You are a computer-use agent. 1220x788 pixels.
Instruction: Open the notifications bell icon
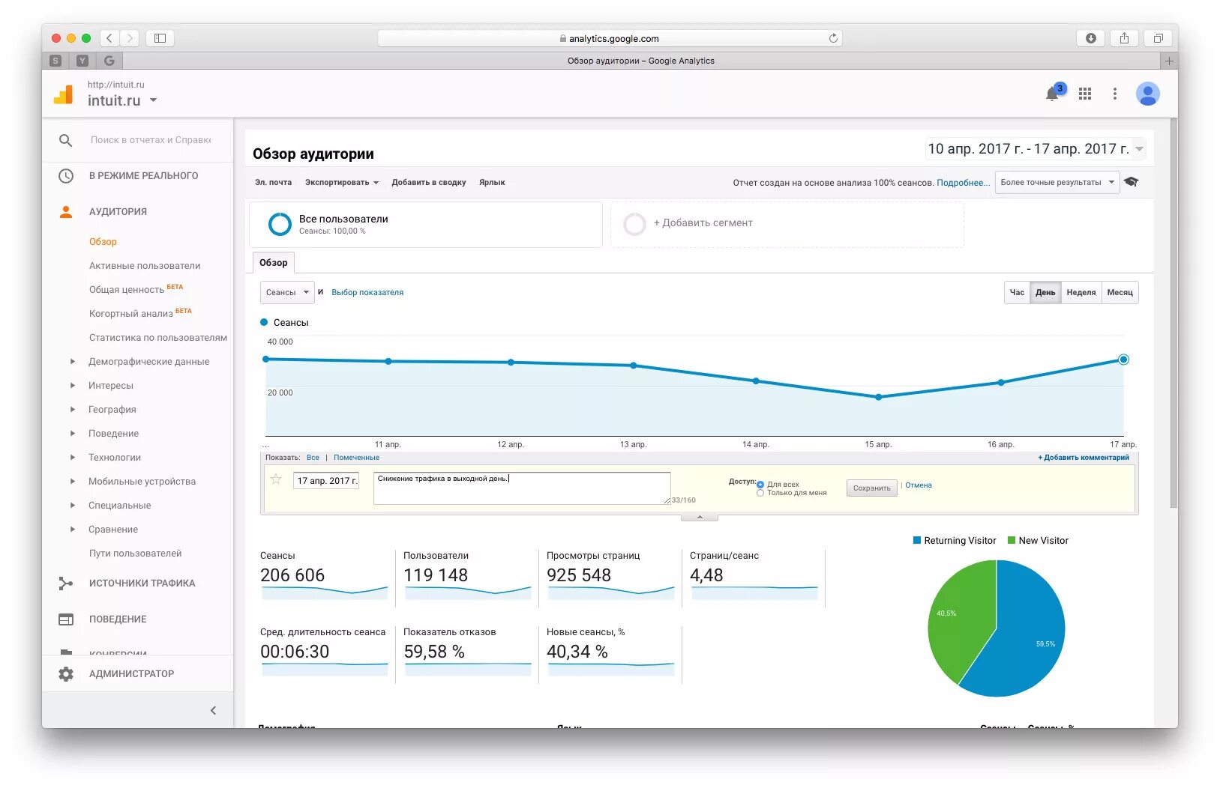click(x=1053, y=94)
